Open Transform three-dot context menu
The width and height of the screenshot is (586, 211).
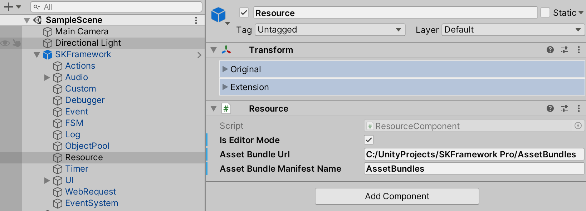pos(579,50)
